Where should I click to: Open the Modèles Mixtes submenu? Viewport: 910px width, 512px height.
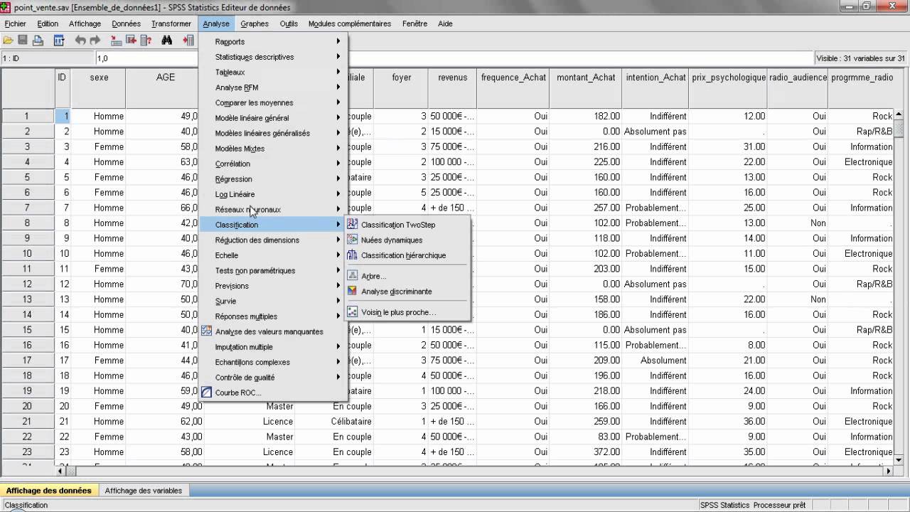(x=272, y=149)
